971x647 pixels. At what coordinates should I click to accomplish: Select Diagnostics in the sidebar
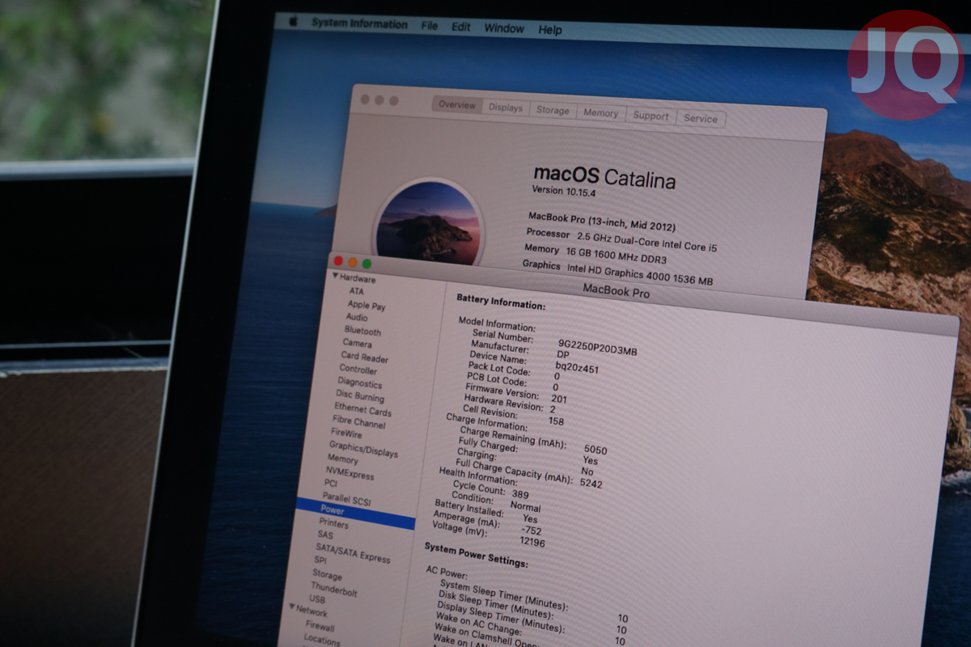click(x=360, y=383)
